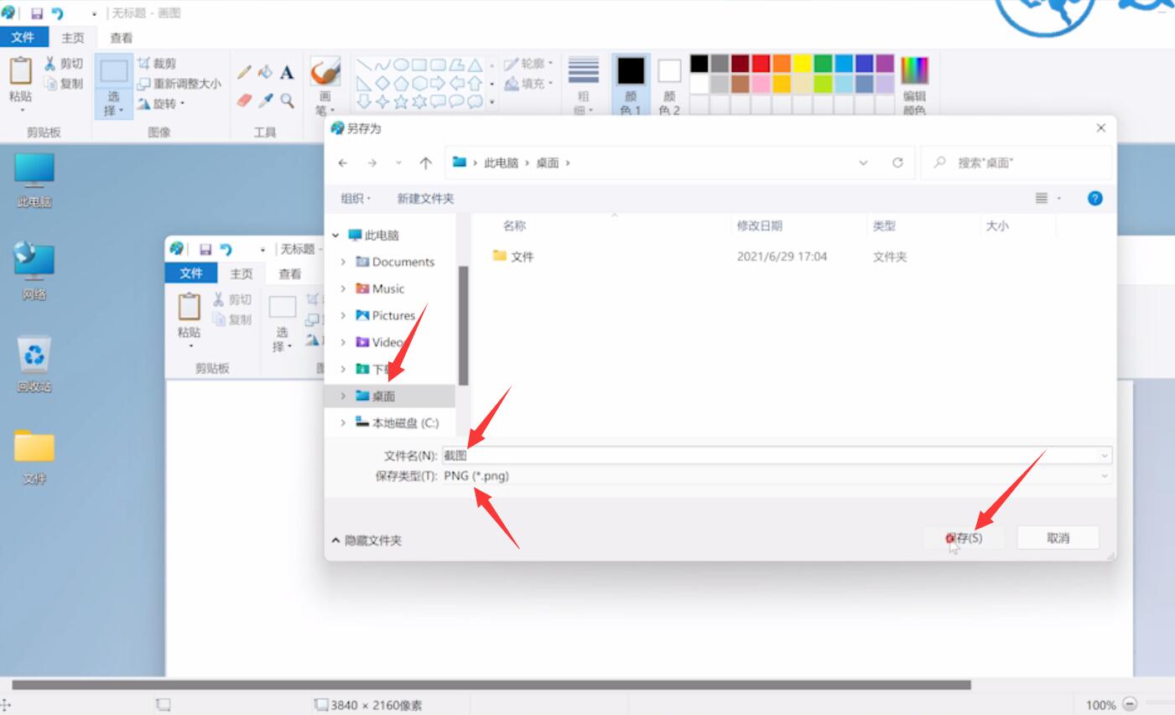Pick the red color swatch
The width and height of the screenshot is (1175, 715).
[761, 64]
